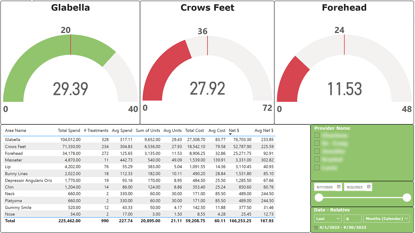The height and width of the screenshot is (233, 415).
Task: Open the calendar picker for start date 9/17/2020
Action: point(338,187)
